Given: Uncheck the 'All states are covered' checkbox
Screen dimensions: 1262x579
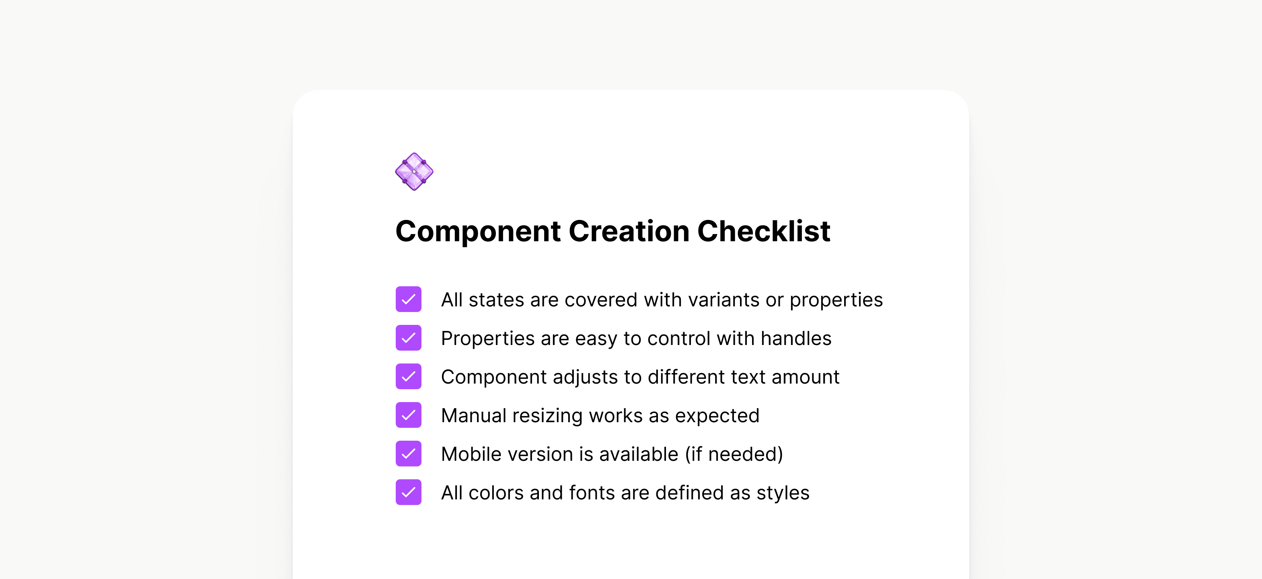Looking at the screenshot, I should click(x=409, y=299).
